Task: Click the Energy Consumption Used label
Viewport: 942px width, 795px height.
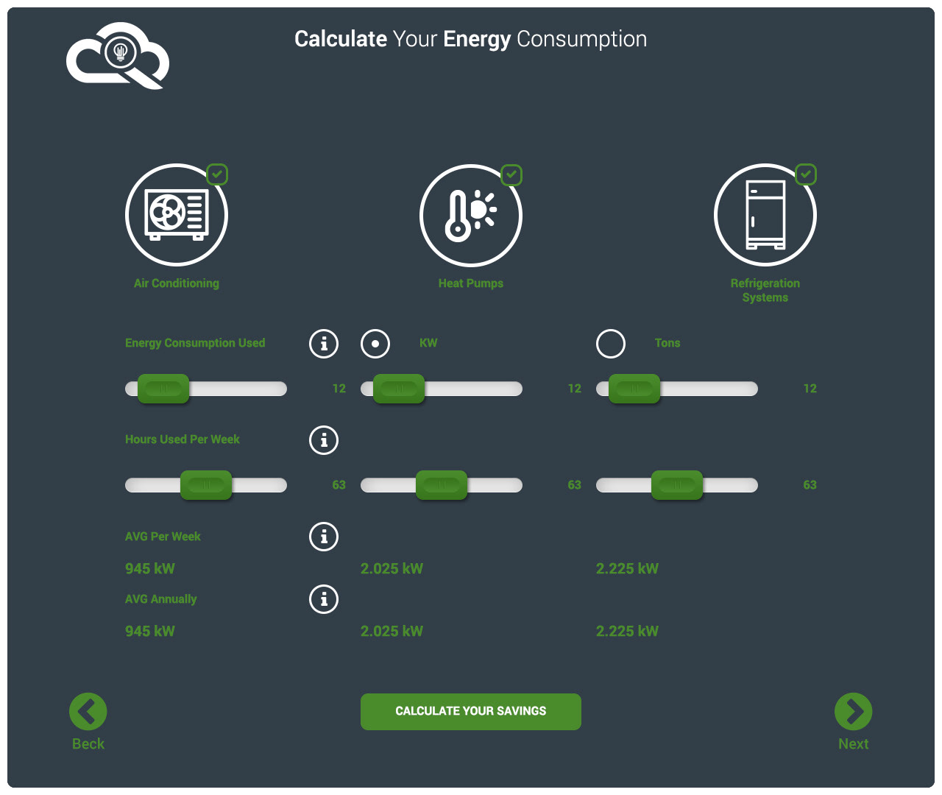Action: click(195, 343)
